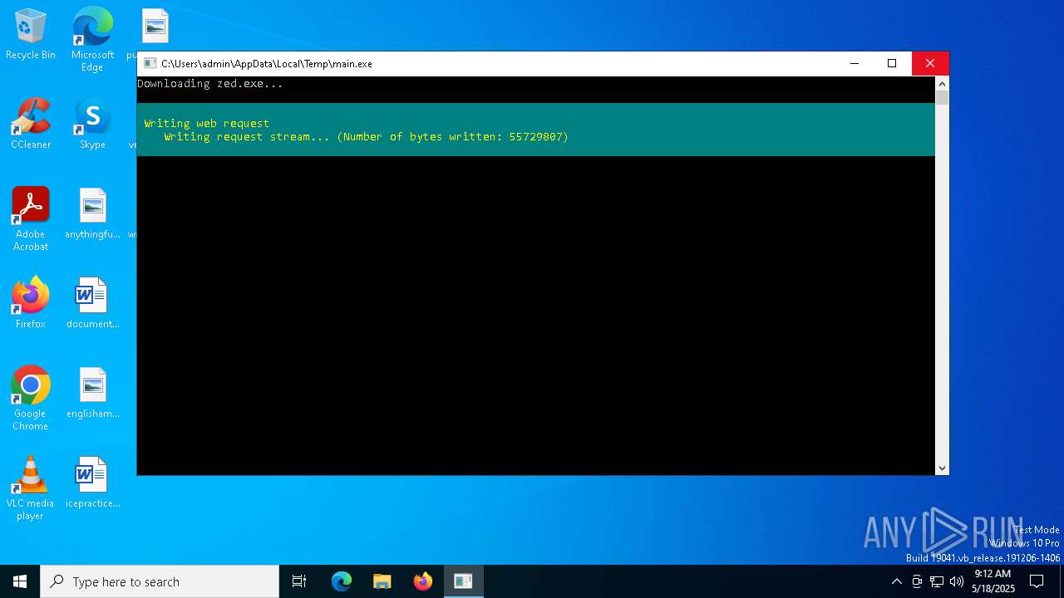Launch Edge from the taskbar
The image size is (1064, 598).
(x=342, y=581)
